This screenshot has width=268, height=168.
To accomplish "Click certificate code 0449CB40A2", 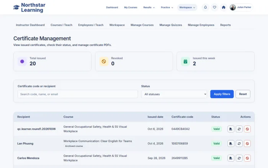I will (180, 129).
